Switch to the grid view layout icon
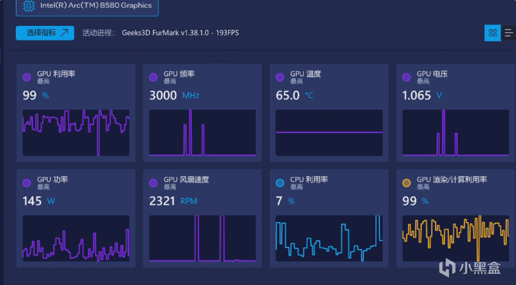 pos(493,33)
